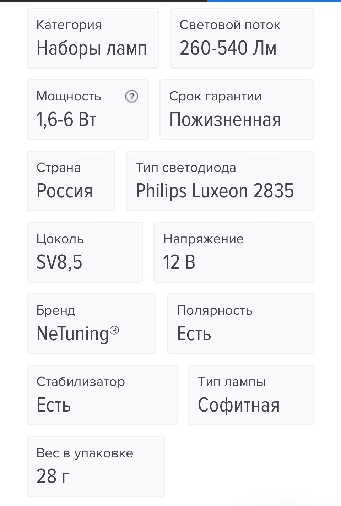Click the NeTuning brand name text

(77, 334)
